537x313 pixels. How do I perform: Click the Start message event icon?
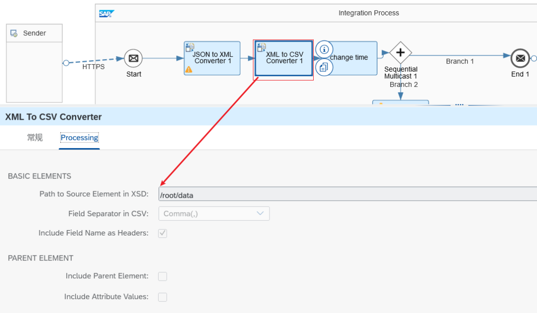(x=133, y=58)
